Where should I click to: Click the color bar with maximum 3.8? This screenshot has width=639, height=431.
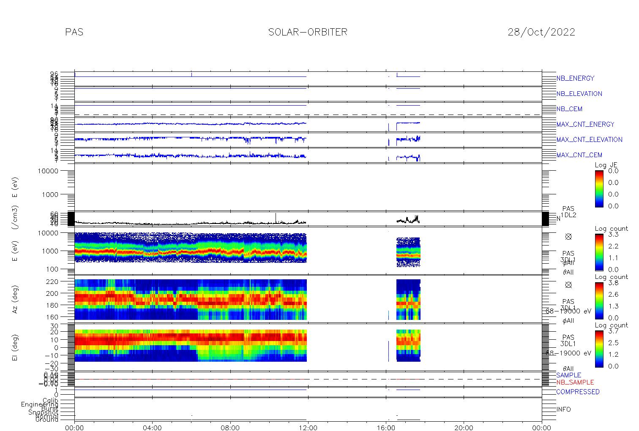point(599,300)
